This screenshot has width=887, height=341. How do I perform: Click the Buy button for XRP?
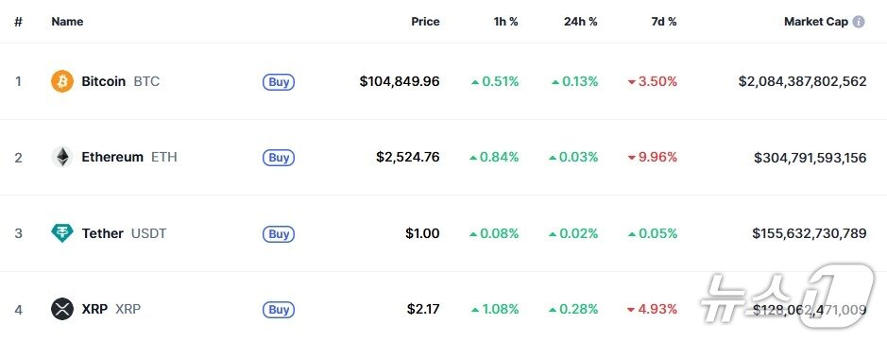pyautogui.click(x=279, y=310)
